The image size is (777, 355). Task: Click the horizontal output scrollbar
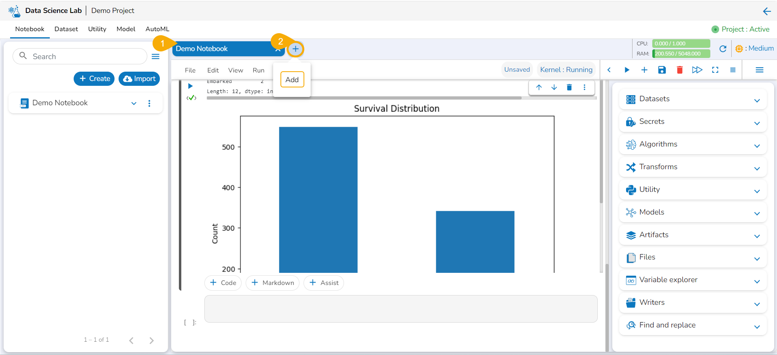(364, 98)
